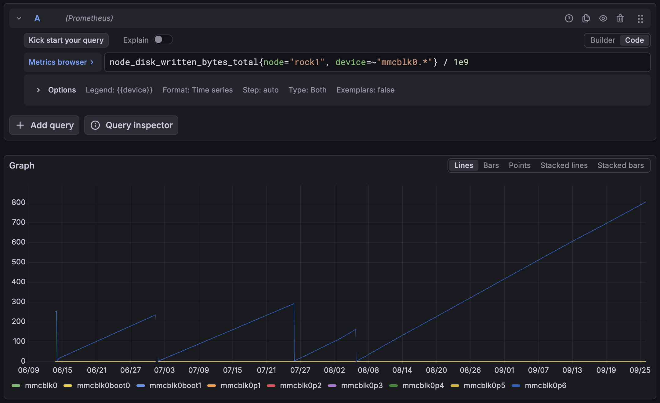Screen dimensions: 660x403
Task: Click the (Prometheus) datasource label
Action: pyautogui.click(x=89, y=18)
